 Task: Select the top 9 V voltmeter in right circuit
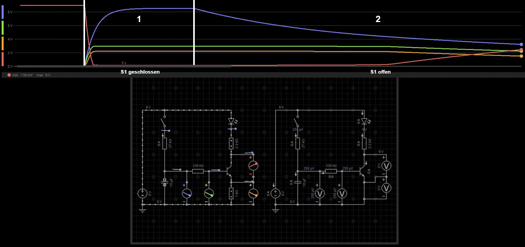(x=387, y=165)
